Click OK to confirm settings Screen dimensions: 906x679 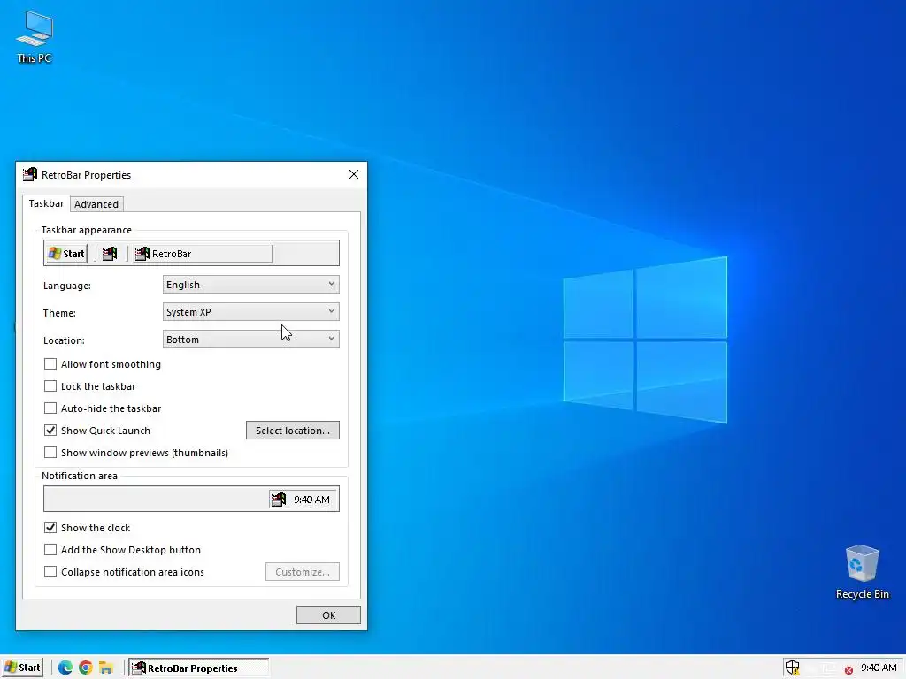pyautogui.click(x=328, y=615)
